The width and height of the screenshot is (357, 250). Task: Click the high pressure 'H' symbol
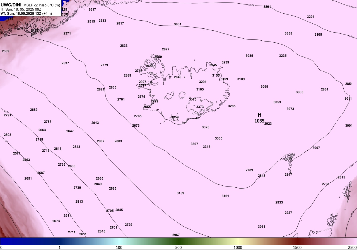point(259,115)
